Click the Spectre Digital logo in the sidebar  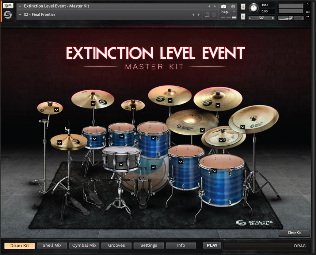[x=8, y=15]
